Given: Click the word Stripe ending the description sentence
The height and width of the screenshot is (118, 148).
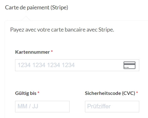Looking at the screenshot, I should [106, 30].
